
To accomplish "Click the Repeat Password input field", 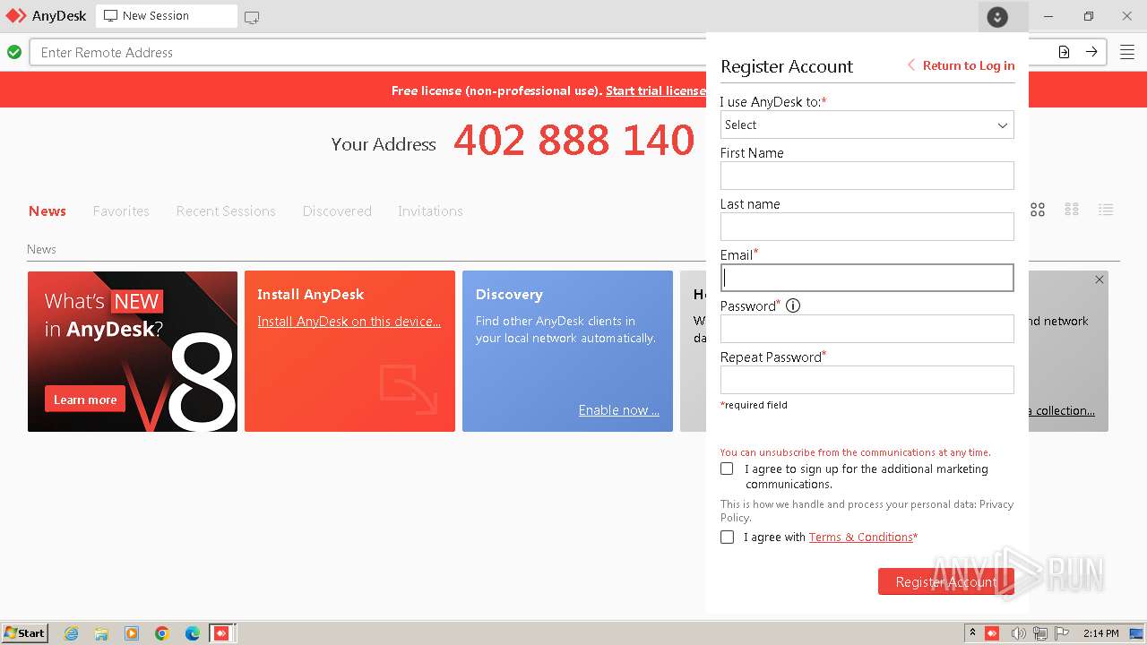I will point(867,380).
